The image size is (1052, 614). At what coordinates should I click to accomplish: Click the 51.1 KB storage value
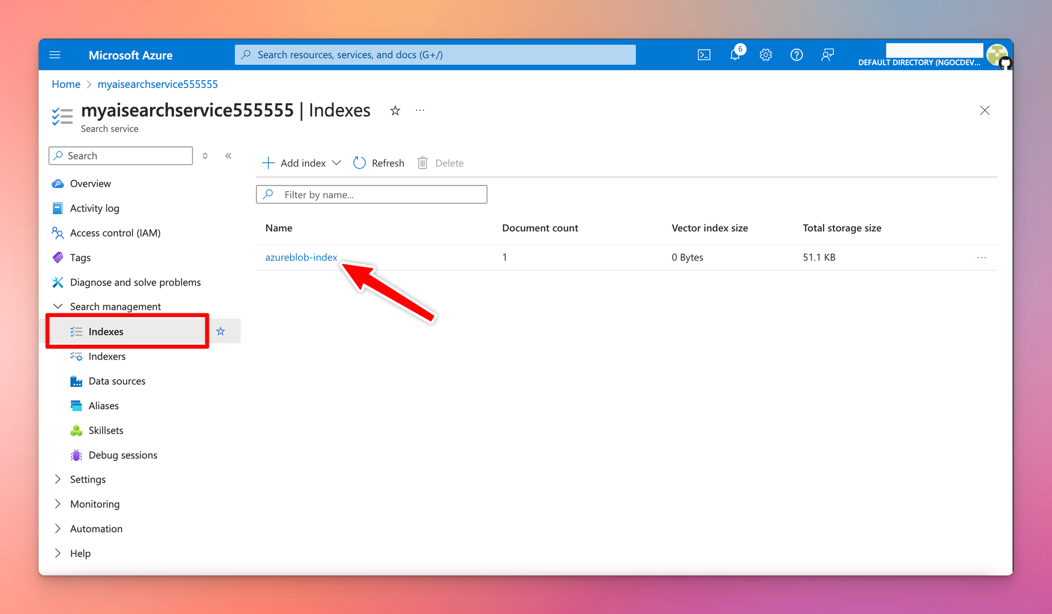coord(819,257)
